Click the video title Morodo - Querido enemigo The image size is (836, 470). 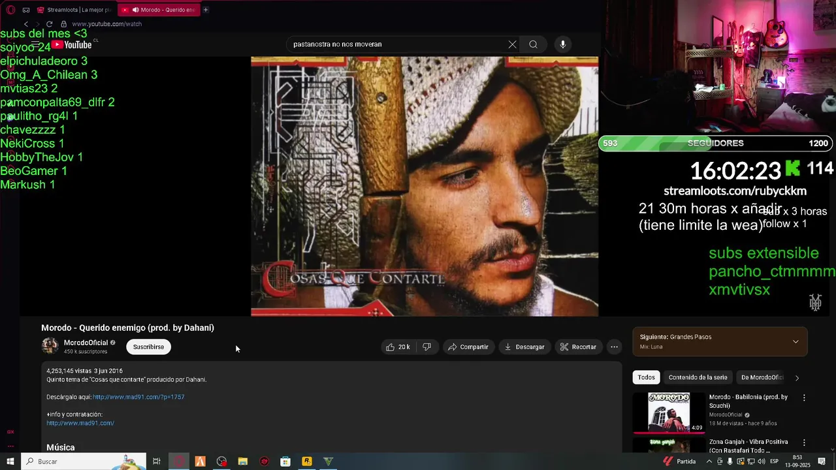click(127, 328)
